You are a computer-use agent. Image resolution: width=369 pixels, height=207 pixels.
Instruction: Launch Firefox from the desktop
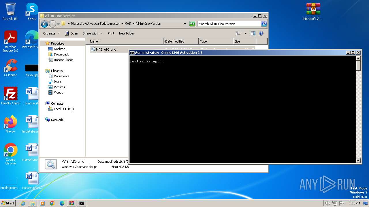10,124
